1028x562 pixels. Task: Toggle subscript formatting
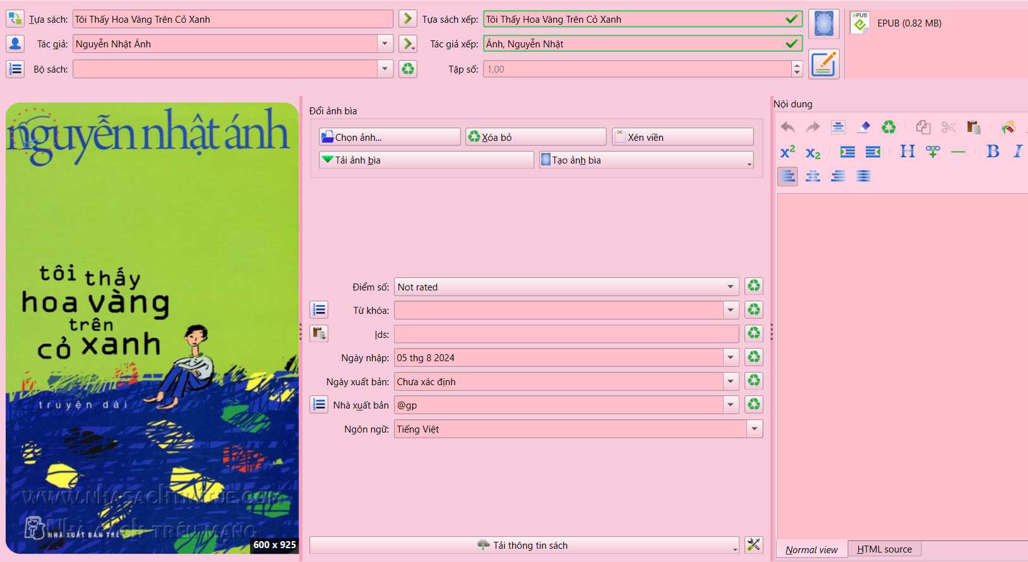[813, 152]
